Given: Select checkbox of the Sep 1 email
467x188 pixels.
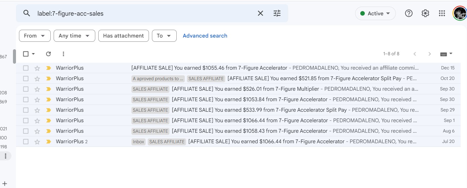Looking at the screenshot, I should pos(26,120).
